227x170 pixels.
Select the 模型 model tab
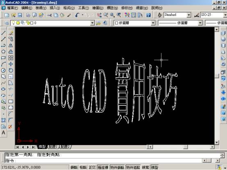click(x=42, y=147)
